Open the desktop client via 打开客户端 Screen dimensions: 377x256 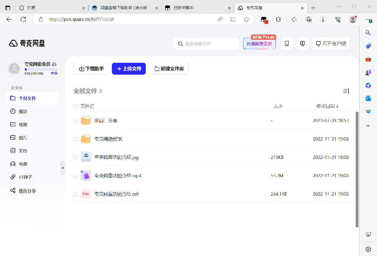point(331,44)
